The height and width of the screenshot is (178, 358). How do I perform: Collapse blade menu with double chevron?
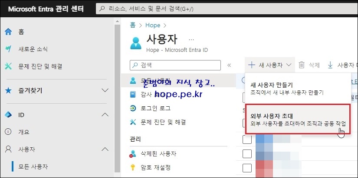click(229, 65)
